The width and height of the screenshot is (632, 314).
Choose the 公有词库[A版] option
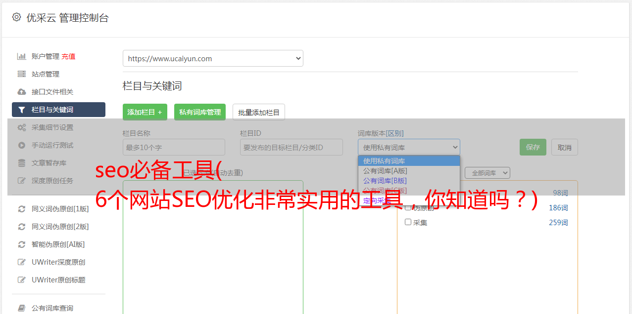(409, 171)
